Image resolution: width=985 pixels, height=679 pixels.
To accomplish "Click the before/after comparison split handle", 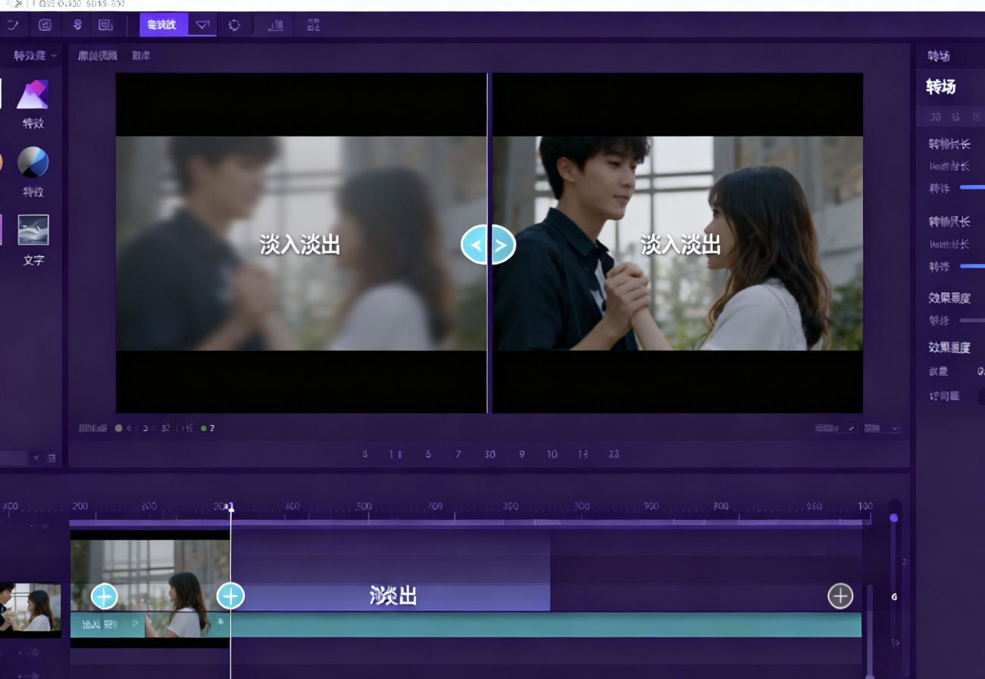I will click(488, 245).
